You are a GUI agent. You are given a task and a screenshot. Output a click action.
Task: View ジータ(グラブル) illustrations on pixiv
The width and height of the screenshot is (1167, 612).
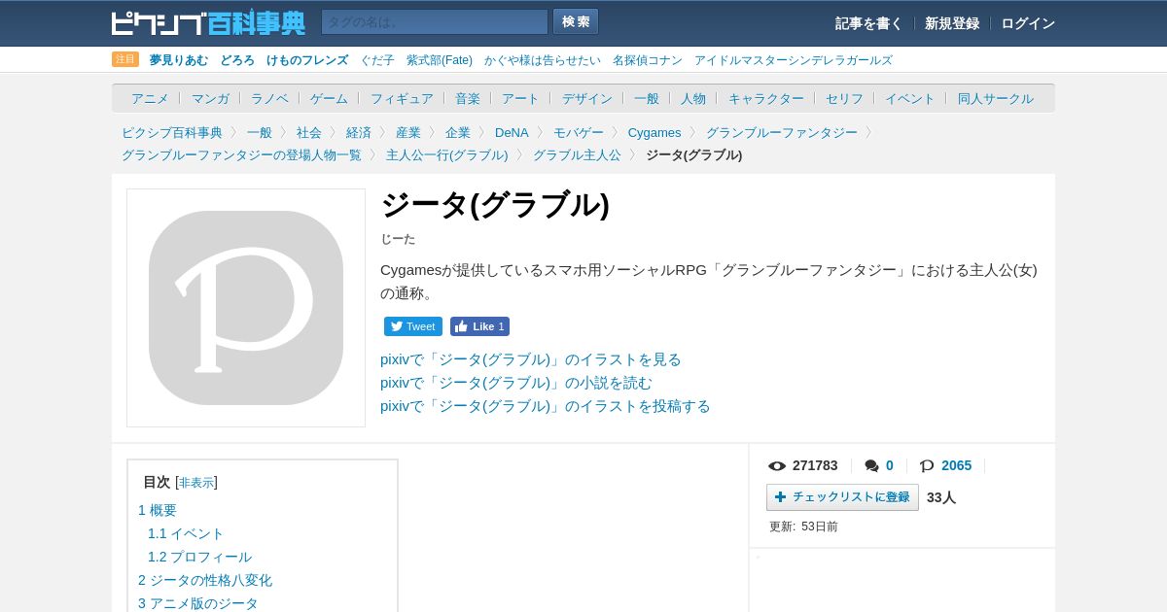point(531,359)
